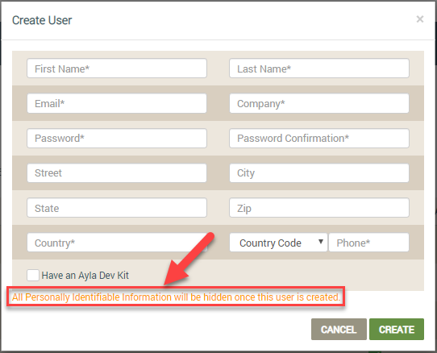Image resolution: width=437 pixels, height=353 pixels.
Task: Tick the Have an Ayla Dev Kit checkbox
Action: 33,276
